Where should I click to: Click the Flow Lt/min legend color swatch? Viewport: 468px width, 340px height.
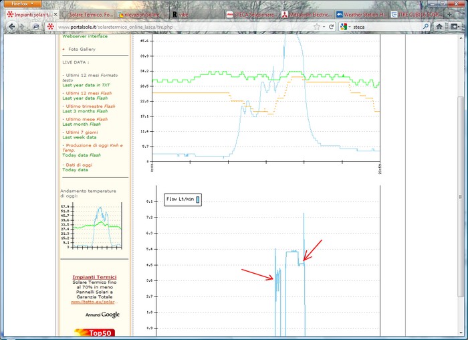[198, 199]
